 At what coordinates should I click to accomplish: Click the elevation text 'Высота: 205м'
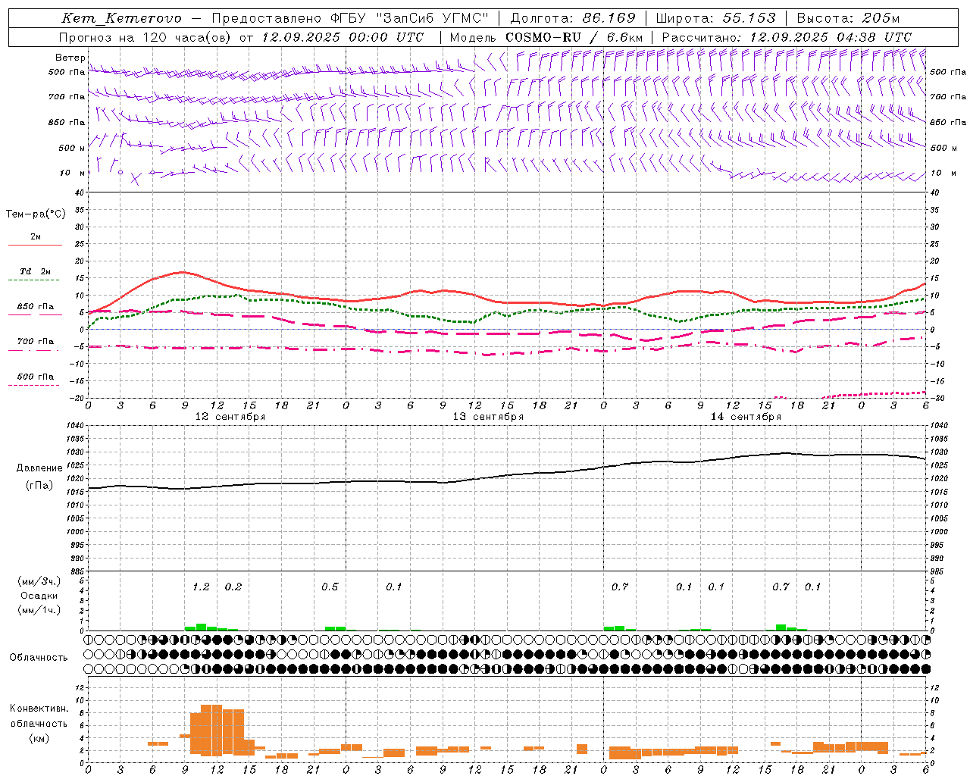(848, 18)
